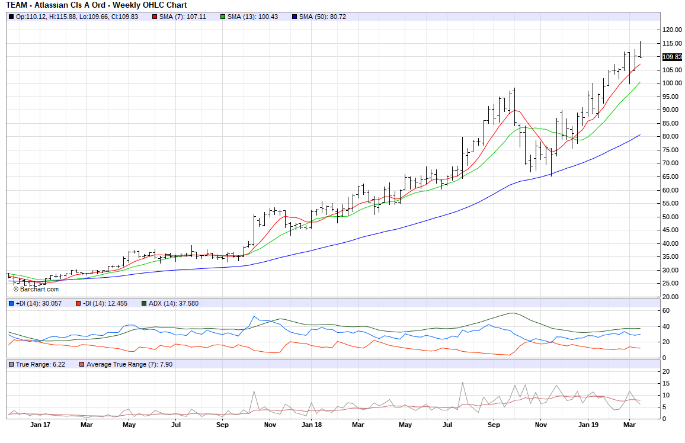This screenshot has width=685, height=443.
Task: Click the red SMA (7) legend swatch
Action: (x=155, y=17)
